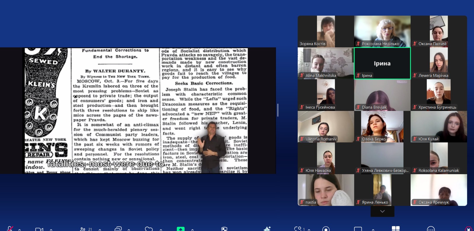Open the participants list showing 21
The width and height of the screenshot is (474, 231).
tap(86, 229)
